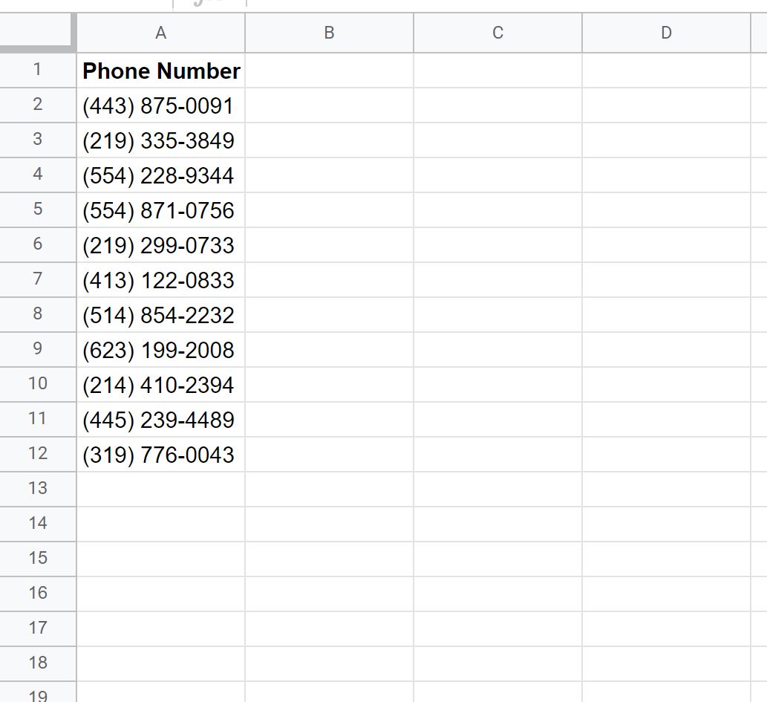Select the Phone Number header cell

161,71
